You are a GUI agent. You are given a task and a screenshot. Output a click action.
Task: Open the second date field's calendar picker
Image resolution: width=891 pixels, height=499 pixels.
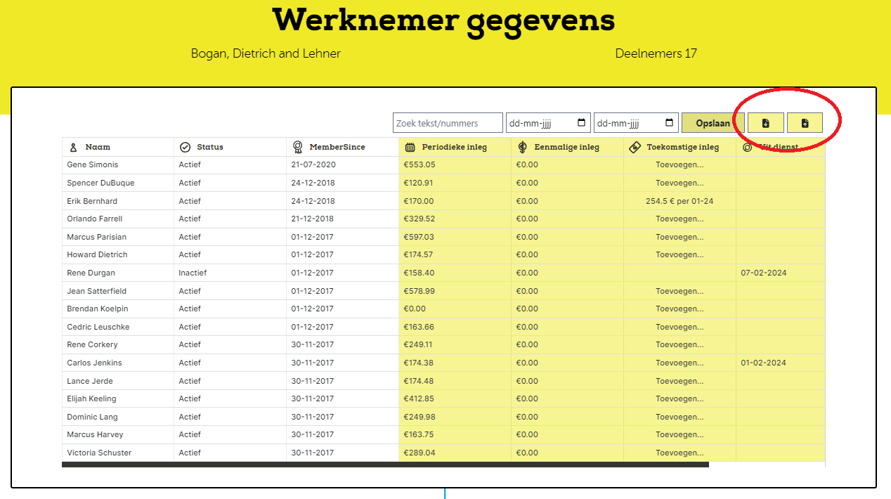click(670, 123)
